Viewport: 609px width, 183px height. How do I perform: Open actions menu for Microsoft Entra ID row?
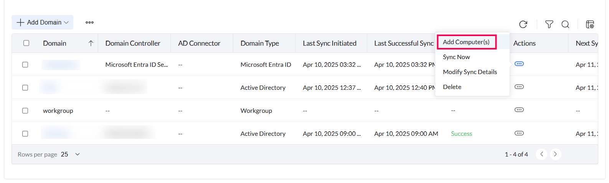(x=519, y=64)
